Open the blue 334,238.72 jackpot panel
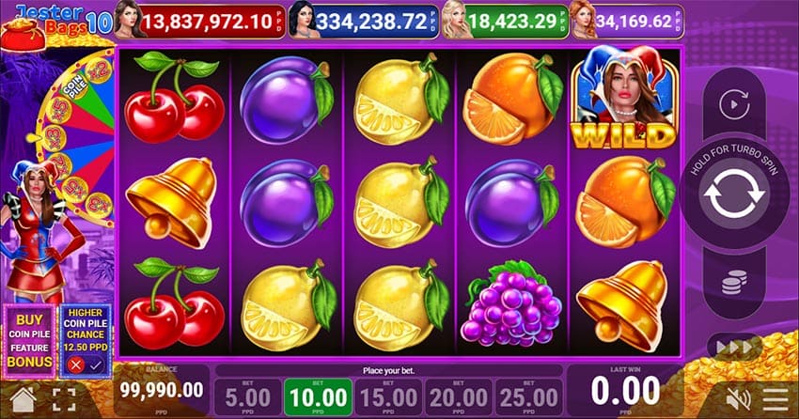The image size is (799, 419). [x=364, y=22]
